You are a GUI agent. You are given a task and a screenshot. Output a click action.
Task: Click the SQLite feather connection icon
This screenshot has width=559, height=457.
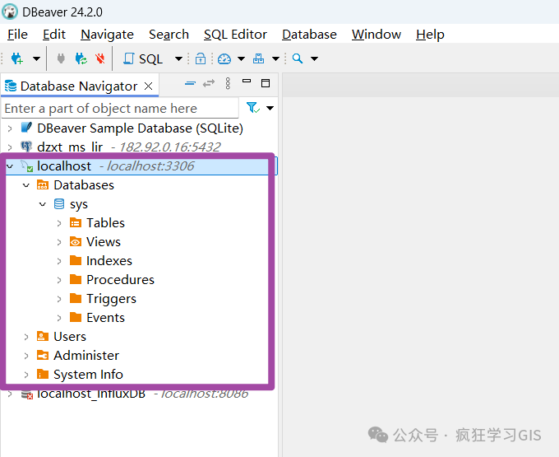(26, 128)
